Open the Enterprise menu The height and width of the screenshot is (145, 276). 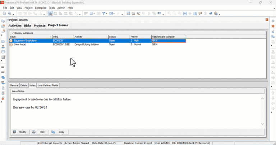(x=41, y=8)
